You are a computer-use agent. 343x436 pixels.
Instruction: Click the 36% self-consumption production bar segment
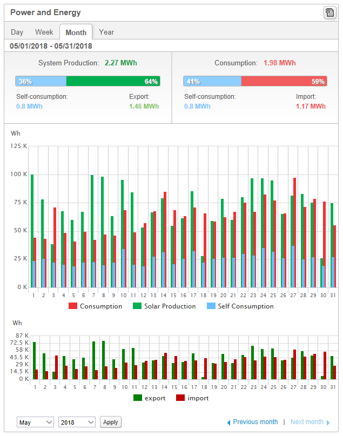click(41, 81)
